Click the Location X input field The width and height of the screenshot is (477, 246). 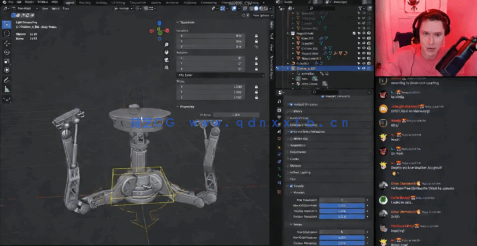point(211,36)
